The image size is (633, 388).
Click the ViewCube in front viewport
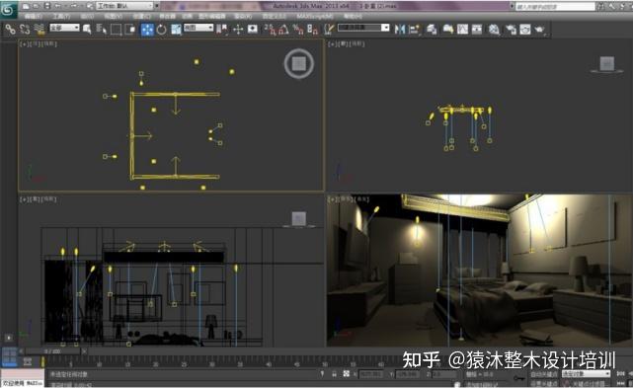tap(606, 64)
